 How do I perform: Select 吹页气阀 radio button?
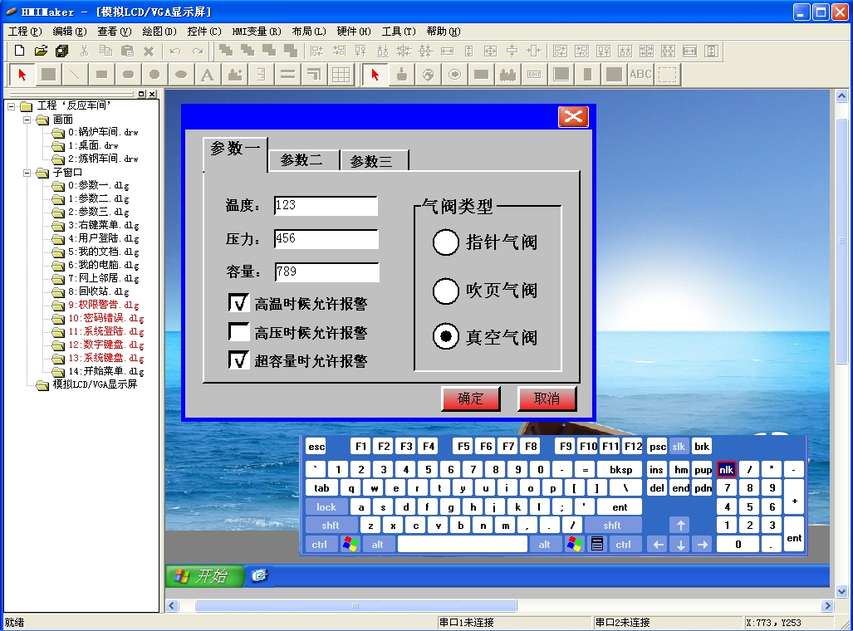(445, 291)
